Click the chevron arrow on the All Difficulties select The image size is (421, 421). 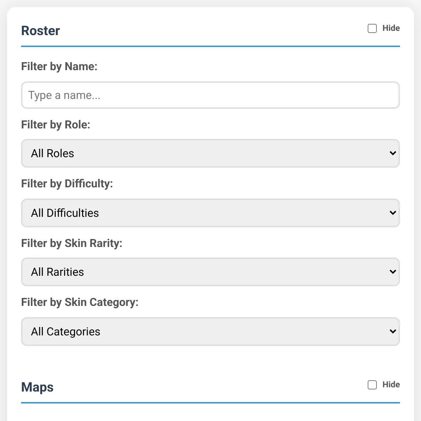click(393, 213)
